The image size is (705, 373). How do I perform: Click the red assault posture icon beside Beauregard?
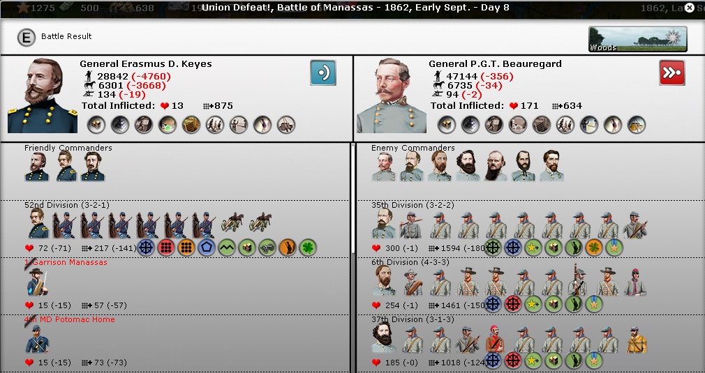pos(671,73)
